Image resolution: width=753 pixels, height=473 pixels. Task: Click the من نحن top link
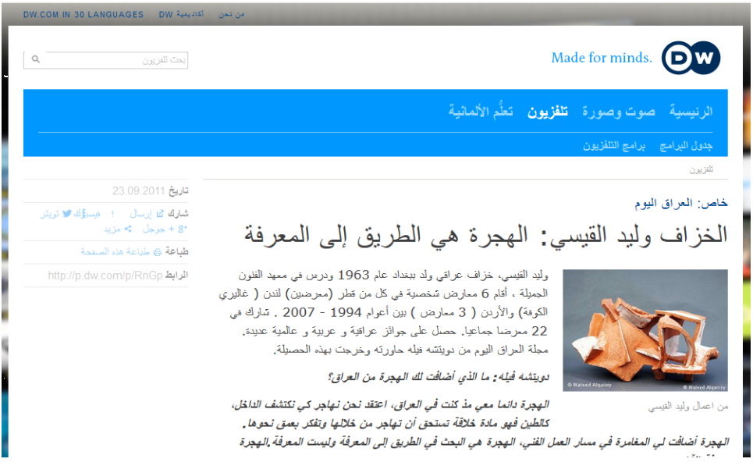click(232, 15)
